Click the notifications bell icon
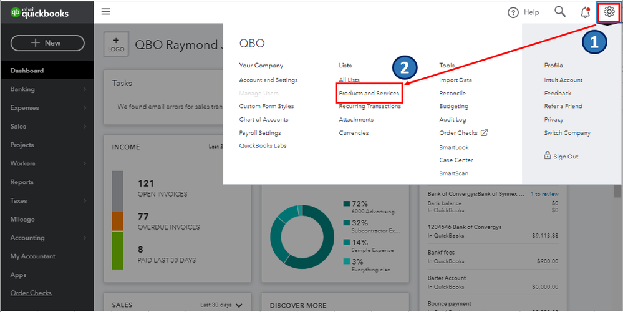The image size is (623, 312). 585,12
